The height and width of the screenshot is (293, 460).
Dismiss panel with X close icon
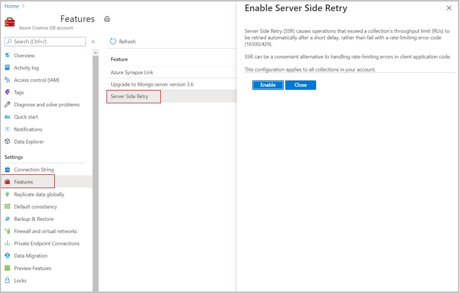(449, 8)
